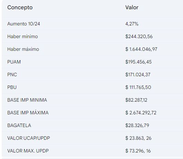Select the Haber minimo row label
This screenshot has height=159, width=183.
22,36
